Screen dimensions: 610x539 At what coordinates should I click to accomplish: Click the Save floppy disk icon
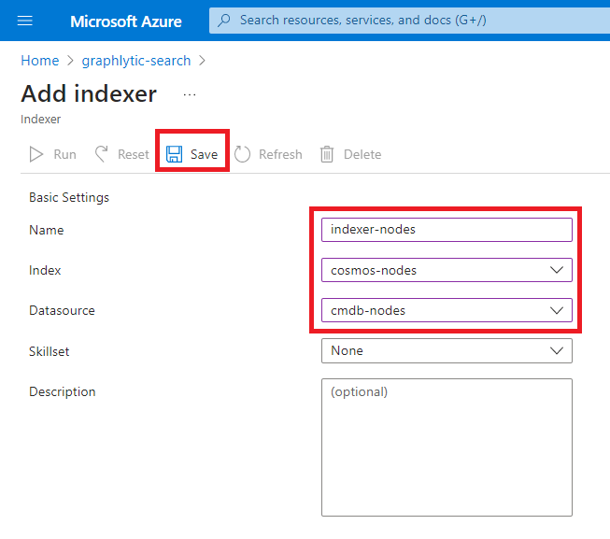[174, 154]
